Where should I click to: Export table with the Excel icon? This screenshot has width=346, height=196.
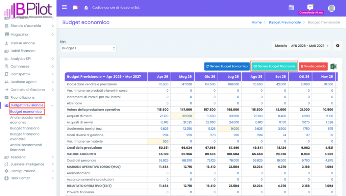click(333, 67)
